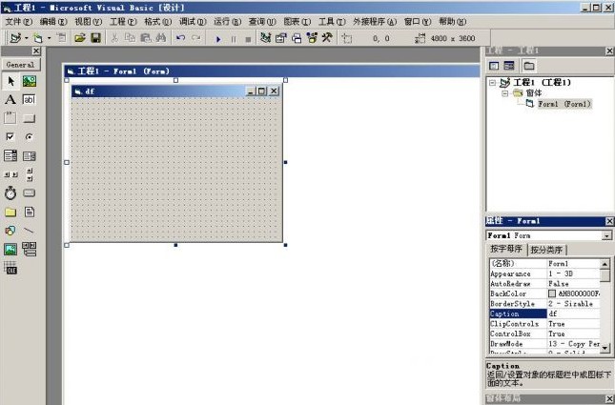The image size is (615, 405).
Task: Select the Pointer tool in the toolbox
Action: 10,81
